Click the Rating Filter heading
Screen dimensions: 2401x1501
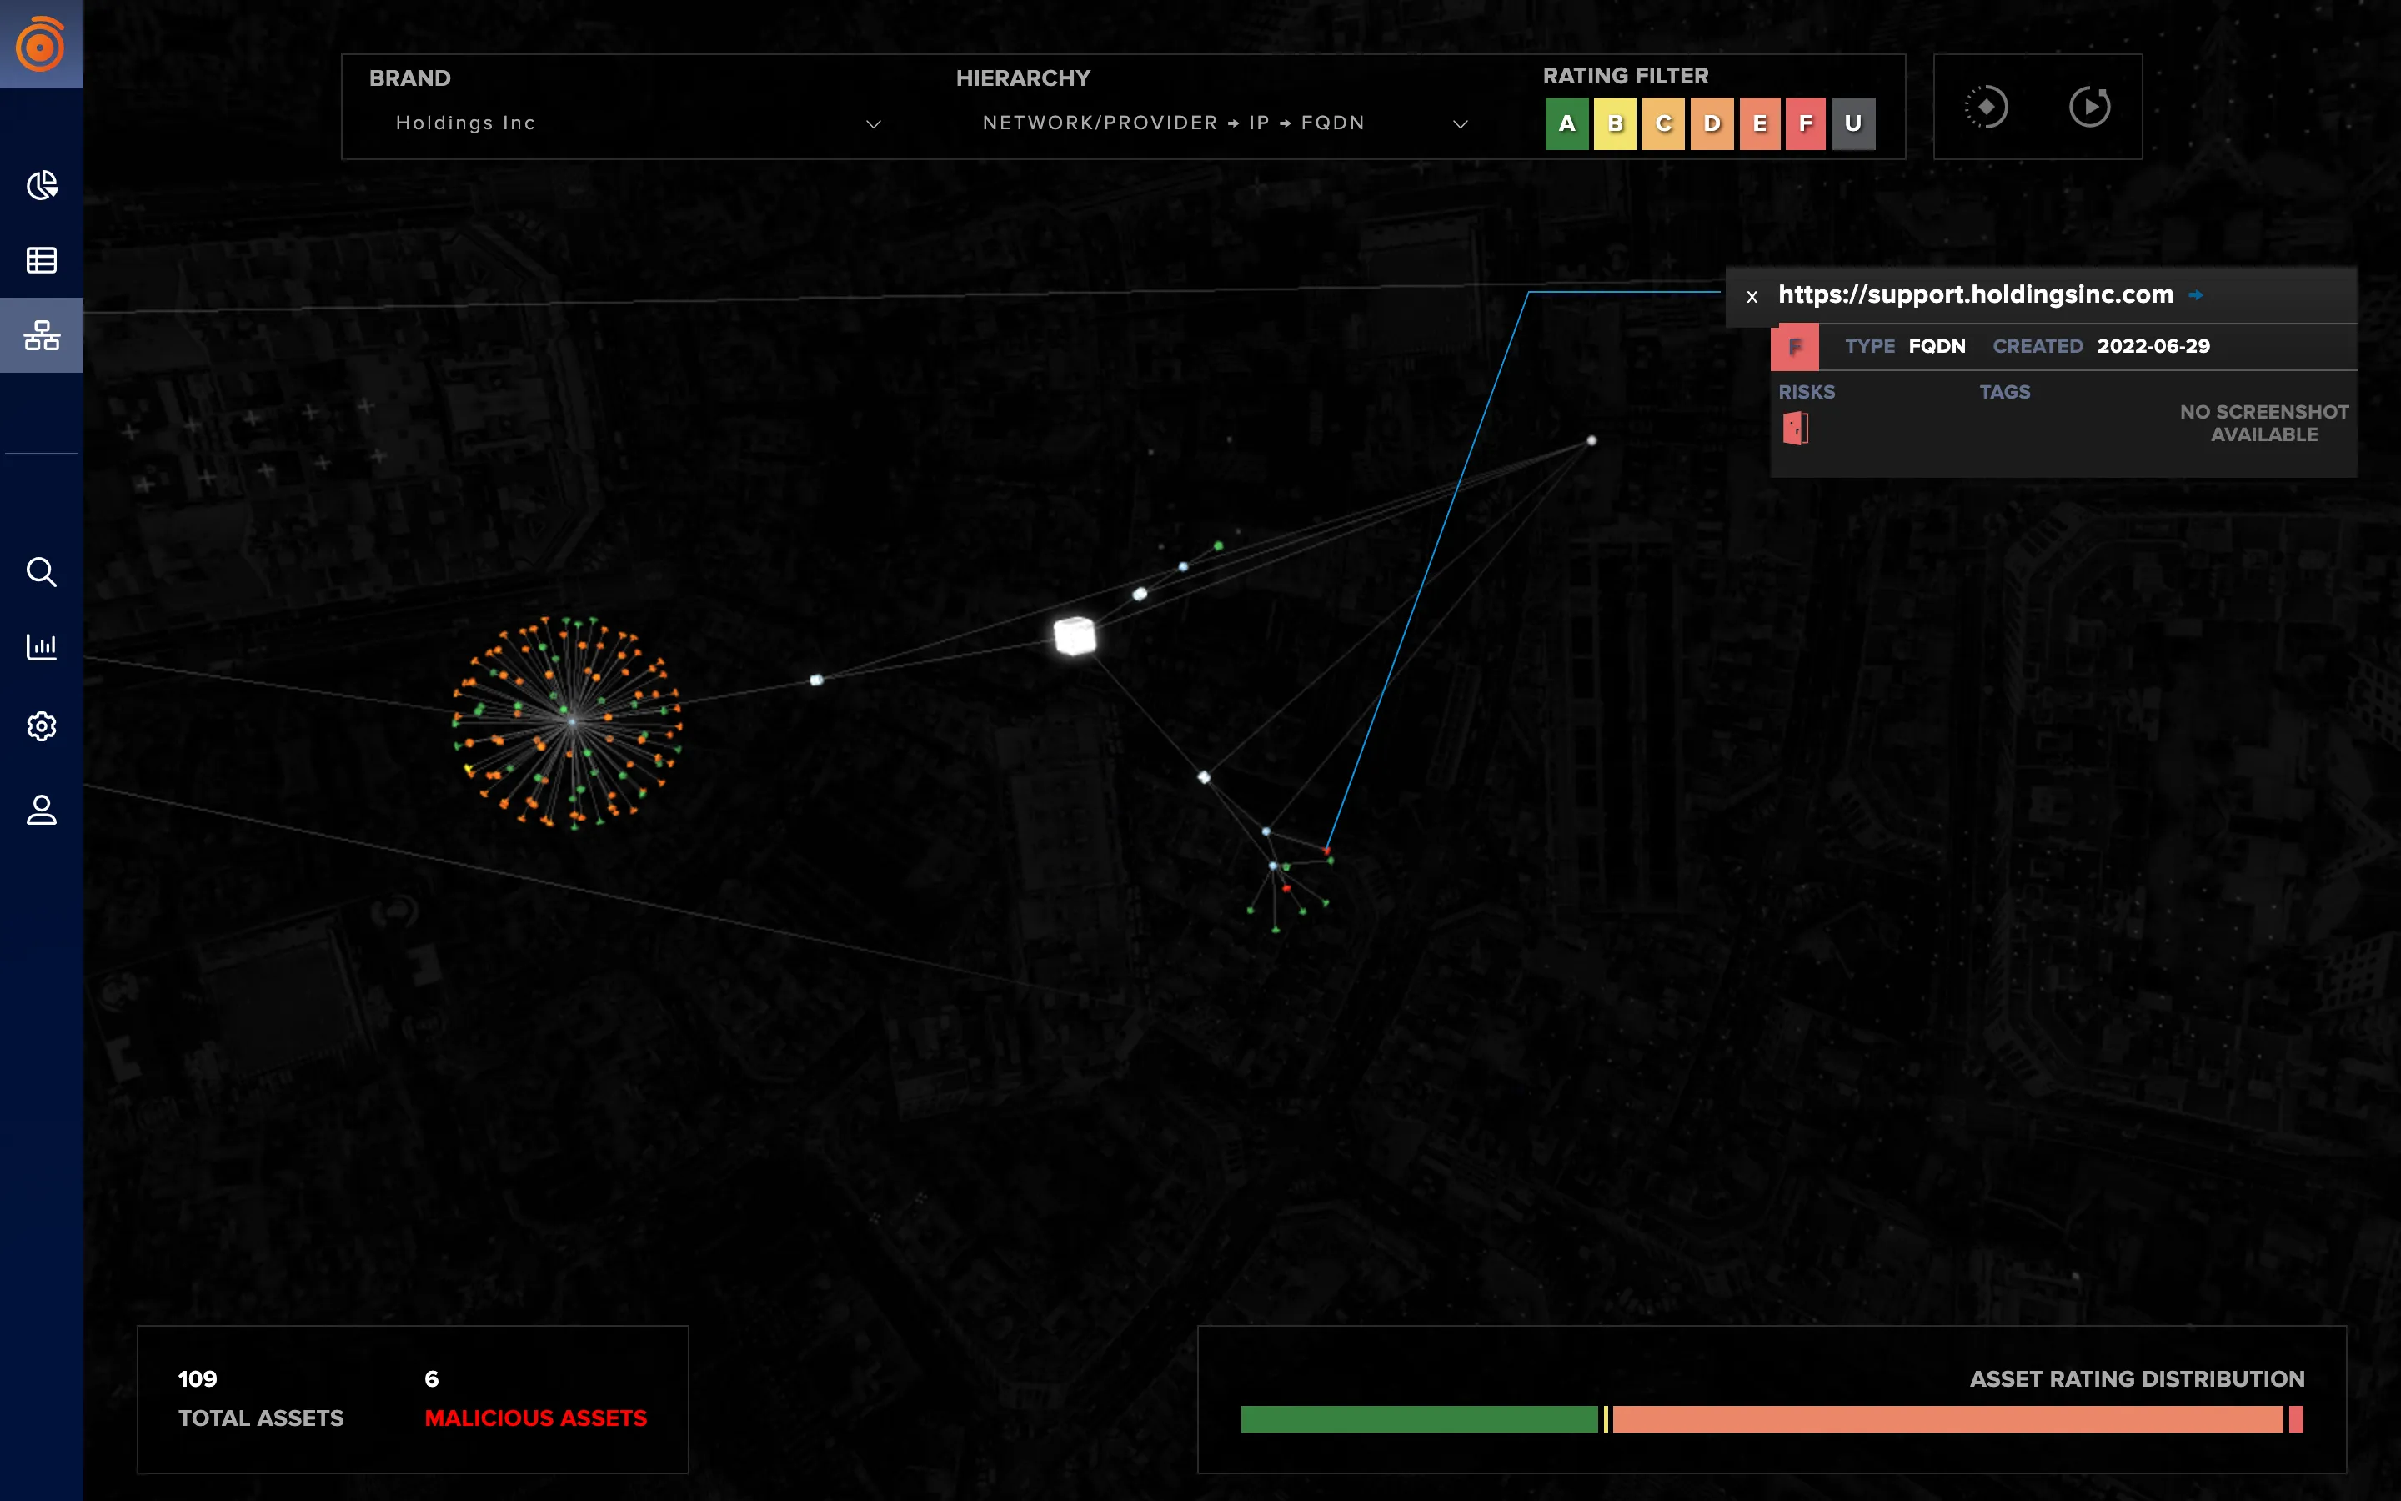tap(1625, 75)
